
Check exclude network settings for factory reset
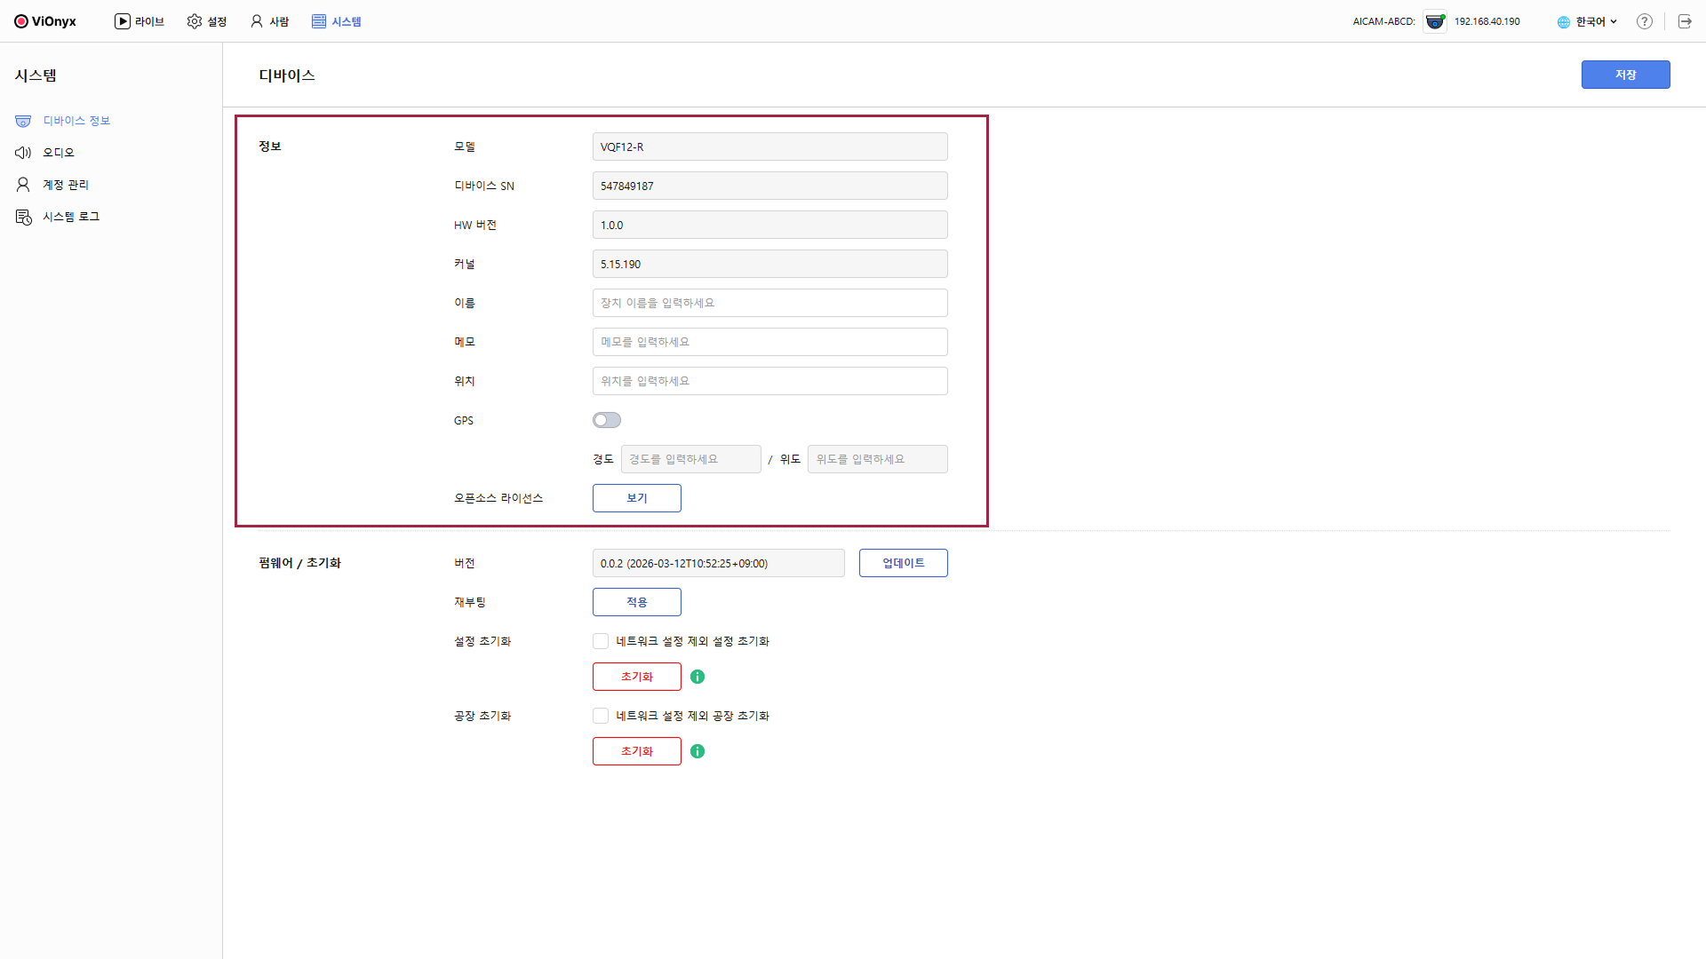[601, 716]
